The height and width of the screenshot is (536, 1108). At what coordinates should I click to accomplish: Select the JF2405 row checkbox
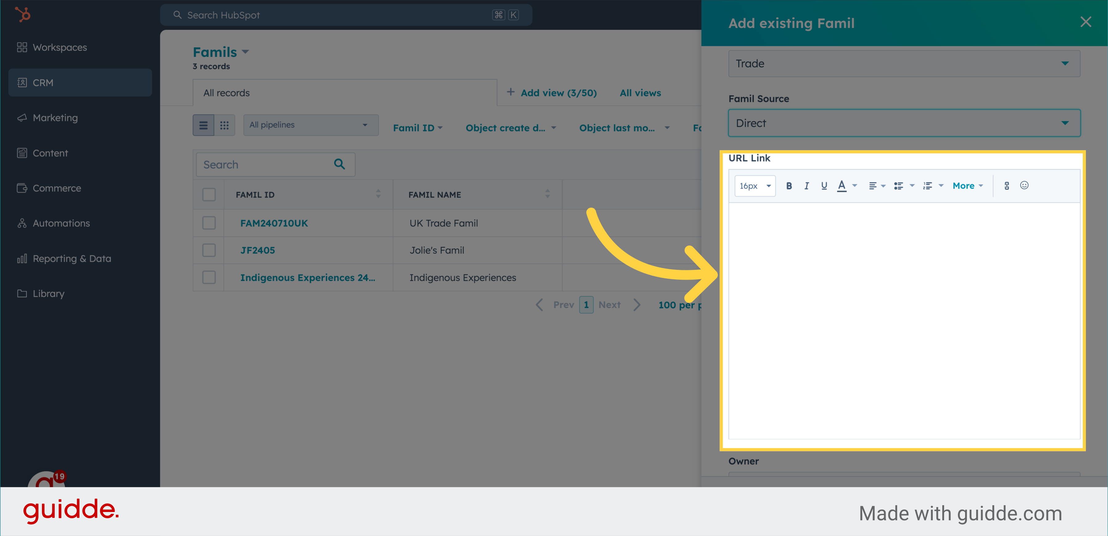click(x=209, y=250)
